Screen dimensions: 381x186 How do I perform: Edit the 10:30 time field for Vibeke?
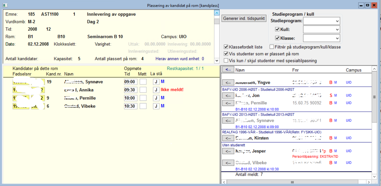point(130,106)
